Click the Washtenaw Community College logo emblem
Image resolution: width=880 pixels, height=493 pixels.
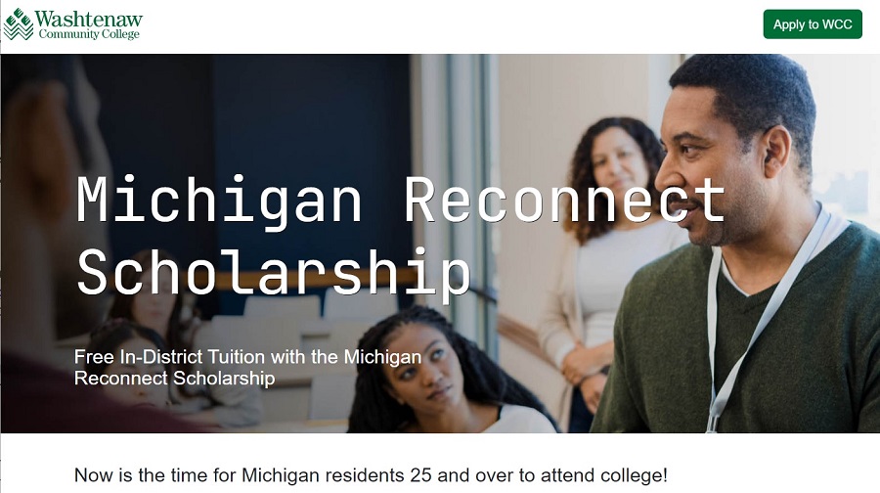[18, 24]
